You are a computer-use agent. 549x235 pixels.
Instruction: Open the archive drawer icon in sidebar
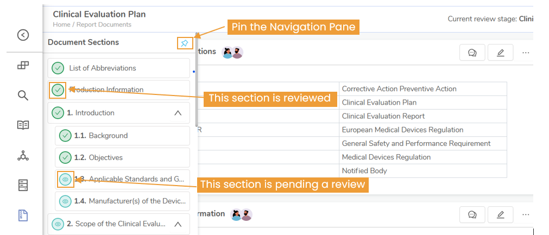coord(23,186)
